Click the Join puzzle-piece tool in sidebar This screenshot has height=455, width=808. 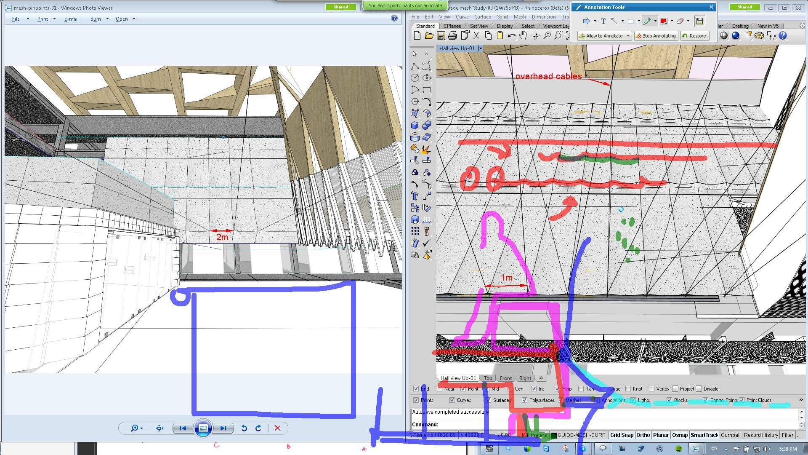click(415, 149)
